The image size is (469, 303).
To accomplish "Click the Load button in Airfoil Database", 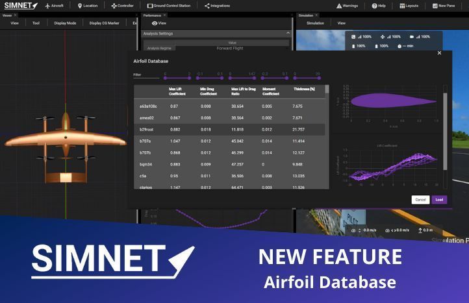I will tap(439, 200).
